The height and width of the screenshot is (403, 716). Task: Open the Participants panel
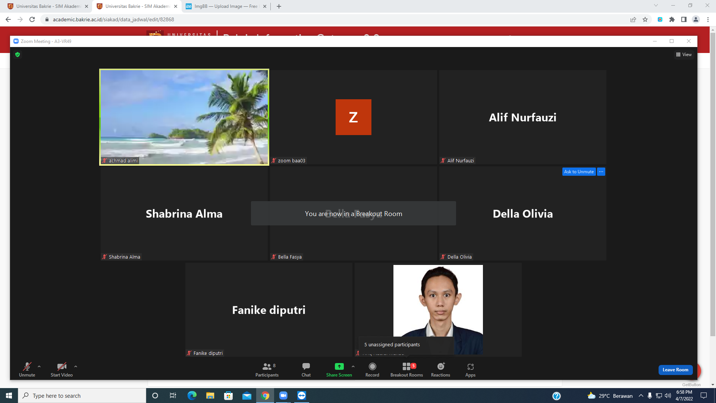point(267,369)
